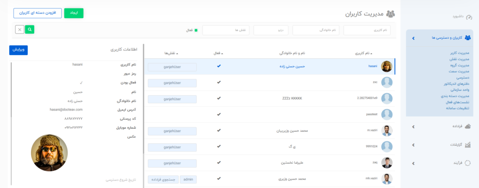Click the name محمد حسین وزیرییان
The width and height of the screenshot is (479, 188).
pos(292,131)
